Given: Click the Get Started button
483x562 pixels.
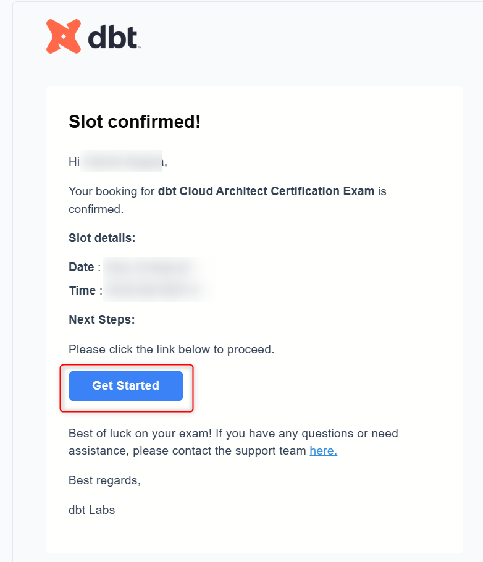Looking at the screenshot, I should coord(126,385).
